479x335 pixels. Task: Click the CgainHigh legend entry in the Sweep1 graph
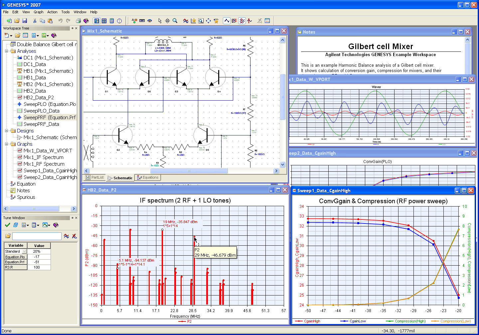pos(308,321)
